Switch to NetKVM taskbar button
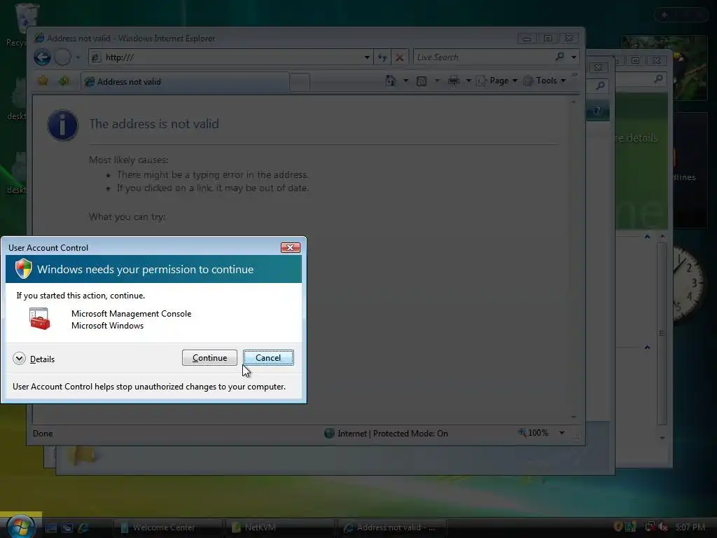Screen dimensions: 717x538 (279, 527)
